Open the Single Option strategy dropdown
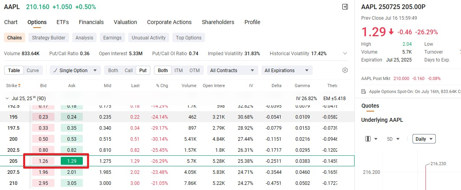The width and height of the screenshot is (461, 190). click(75, 71)
